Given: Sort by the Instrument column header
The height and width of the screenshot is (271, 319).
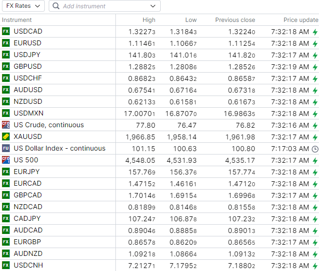Looking at the screenshot, I should pyautogui.click(x=17, y=20).
